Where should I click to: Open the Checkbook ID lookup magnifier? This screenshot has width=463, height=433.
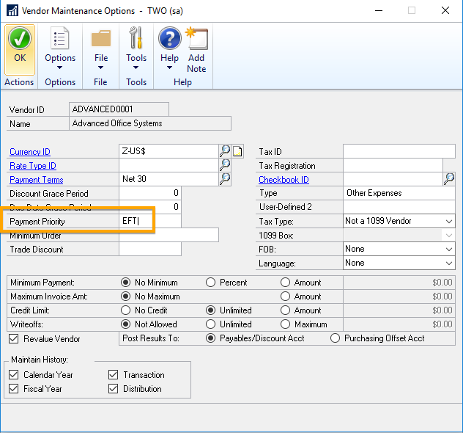click(449, 179)
